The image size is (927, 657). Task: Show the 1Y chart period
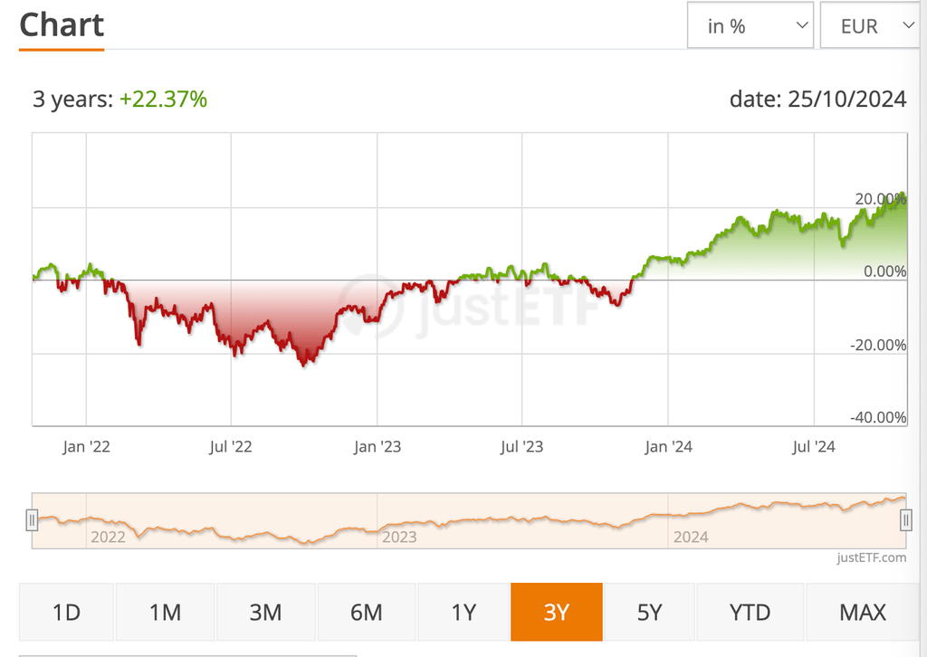click(463, 613)
